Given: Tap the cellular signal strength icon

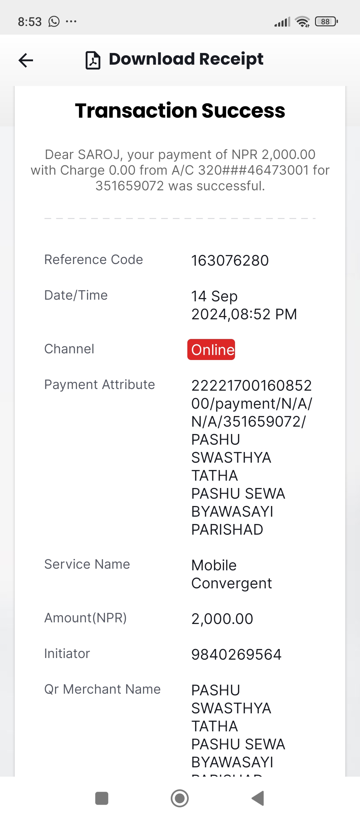Looking at the screenshot, I should [x=282, y=22].
